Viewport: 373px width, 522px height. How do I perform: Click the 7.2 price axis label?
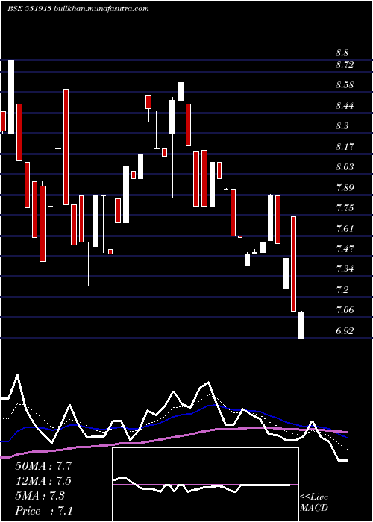(342, 289)
